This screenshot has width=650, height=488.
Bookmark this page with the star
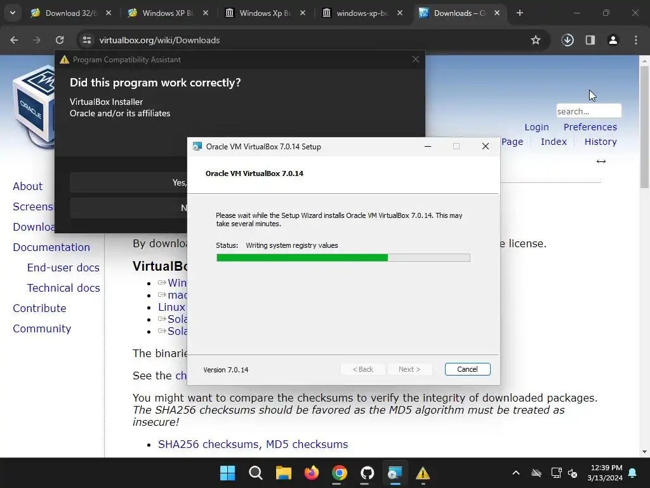pyautogui.click(x=536, y=40)
